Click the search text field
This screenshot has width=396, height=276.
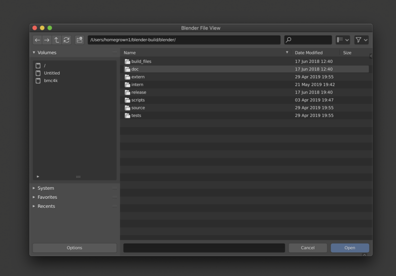point(308,40)
